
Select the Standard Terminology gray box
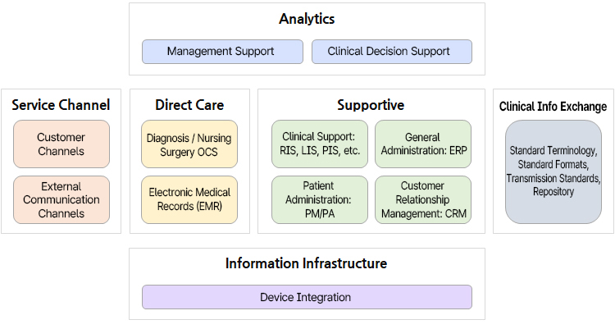click(553, 172)
